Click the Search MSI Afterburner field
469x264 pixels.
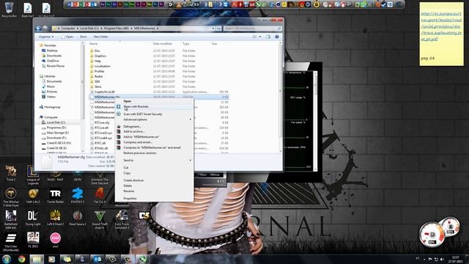click(252, 29)
